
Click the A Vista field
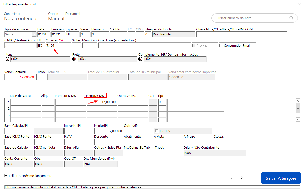(168, 142)
